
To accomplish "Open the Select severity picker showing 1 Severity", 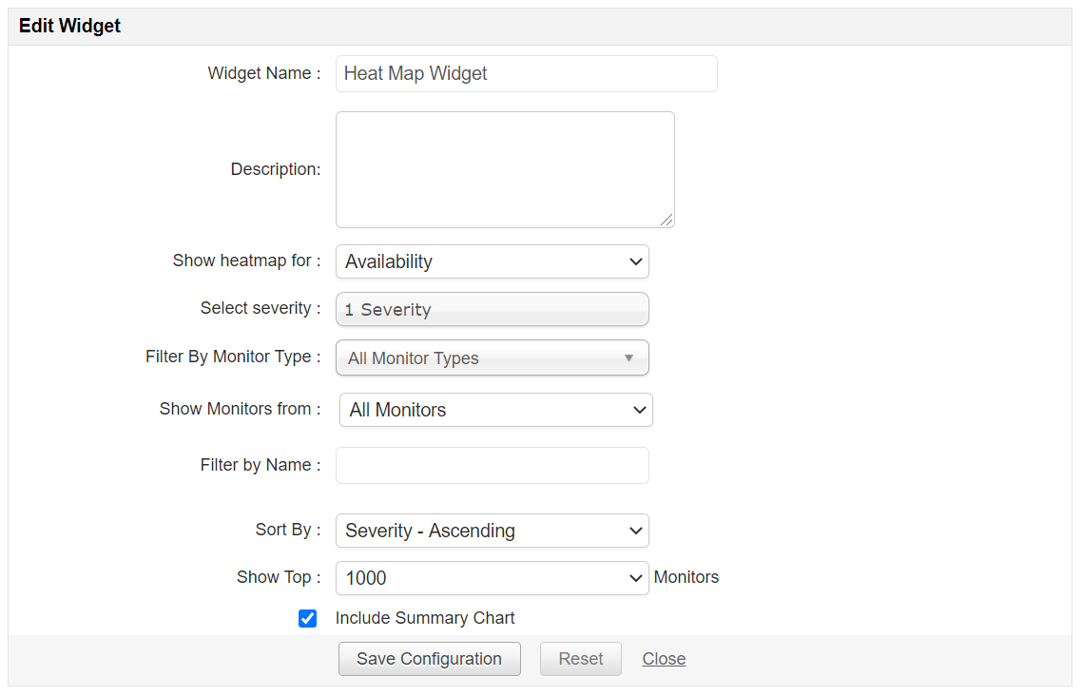I will coord(492,309).
